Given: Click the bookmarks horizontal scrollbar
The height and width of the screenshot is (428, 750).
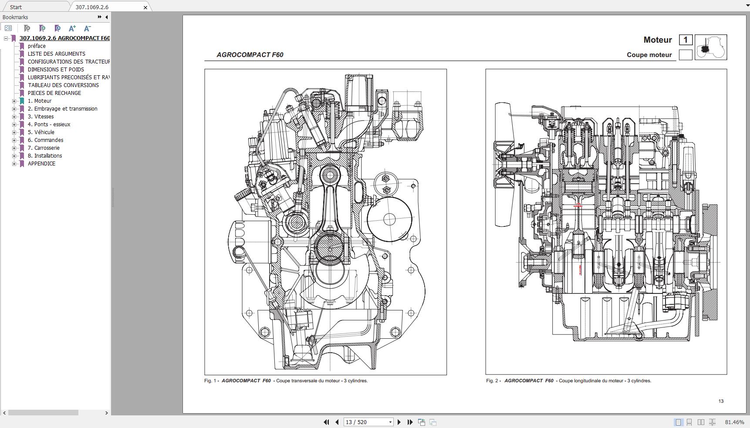Looking at the screenshot, I should point(43,413).
